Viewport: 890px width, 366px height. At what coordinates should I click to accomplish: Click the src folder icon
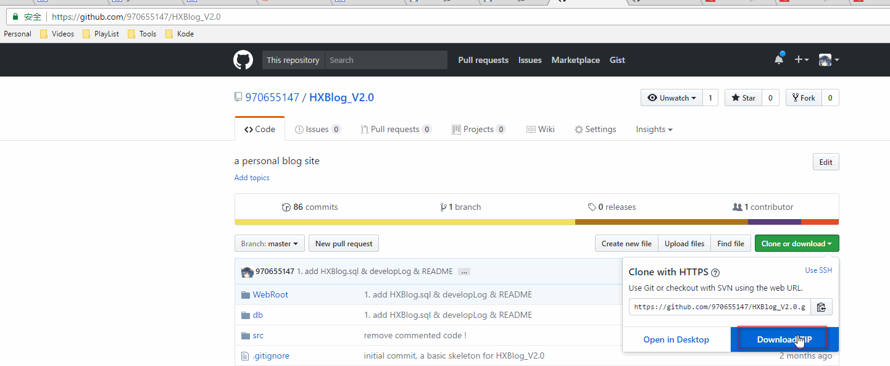(x=246, y=335)
